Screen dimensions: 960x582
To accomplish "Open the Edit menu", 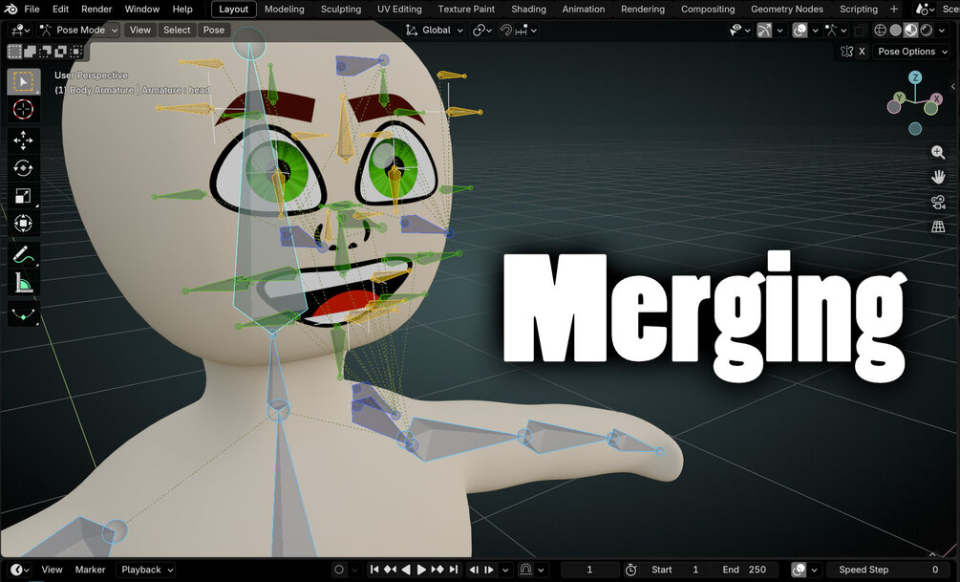I will tap(60, 10).
